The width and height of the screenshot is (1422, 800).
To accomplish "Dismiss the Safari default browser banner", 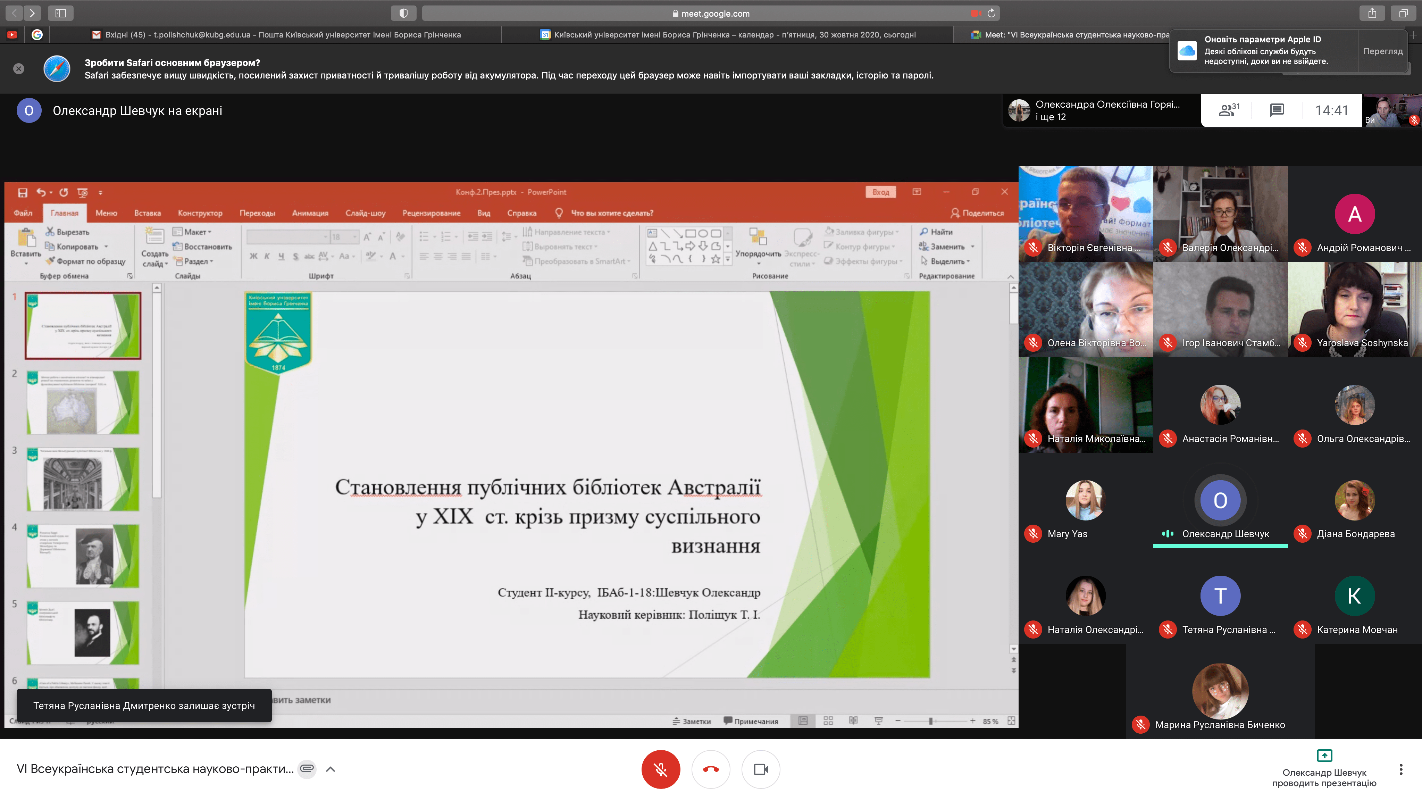I will pos(19,68).
